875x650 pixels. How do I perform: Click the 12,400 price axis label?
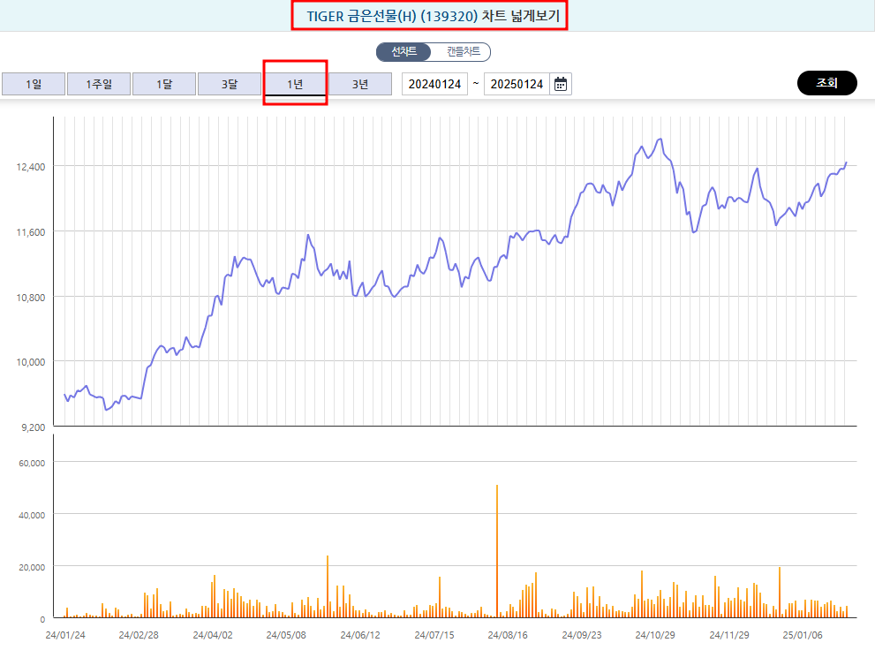coord(31,167)
